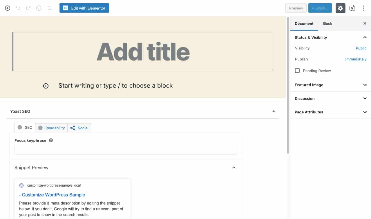371x219 pixels.
Task: Click the Focus keyphrase help icon
Action: pyautogui.click(x=51, y=140)
